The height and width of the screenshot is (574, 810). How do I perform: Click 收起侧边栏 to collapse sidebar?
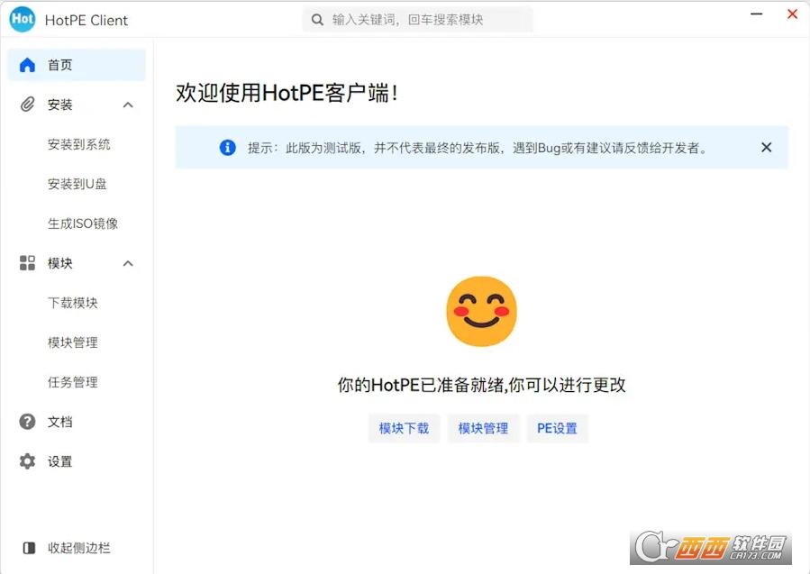[x=79, y=548]
